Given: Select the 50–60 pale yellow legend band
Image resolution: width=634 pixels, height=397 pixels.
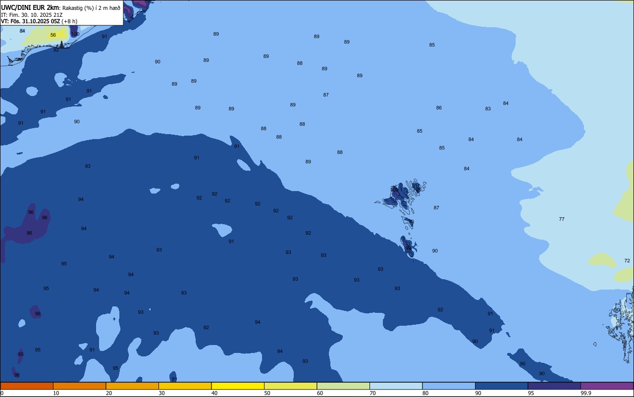Looking at the screenshot, I should (290, 386).
